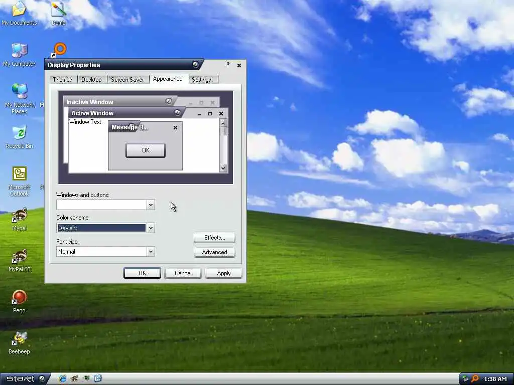This screenshot has width=514, height=385.
Task: Open the Pego red ball shortcut
Action: point(19,301)
